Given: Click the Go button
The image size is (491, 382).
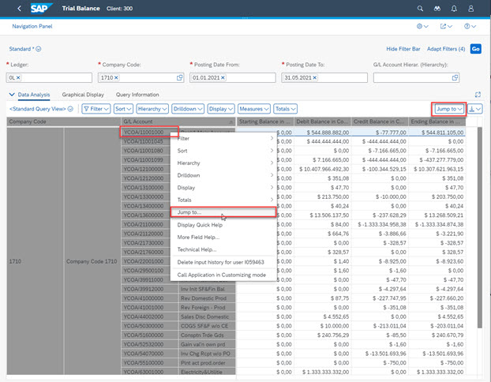Looking at the screenshot, I should click(475, 49).
